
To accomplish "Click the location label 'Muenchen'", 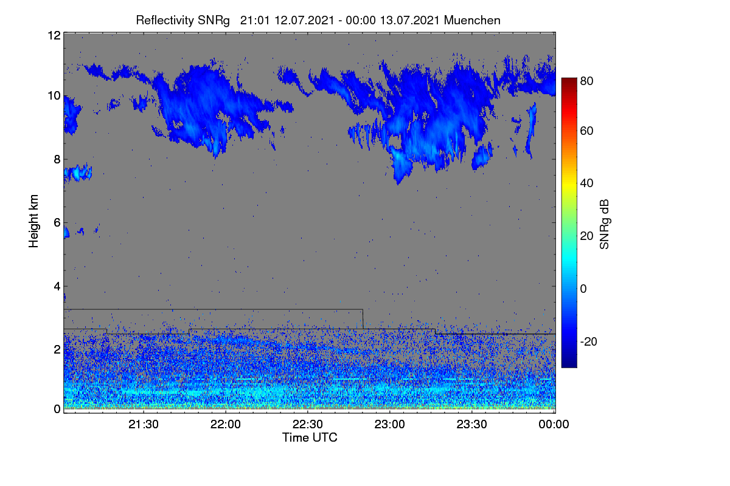I will (x=472, y=20).
